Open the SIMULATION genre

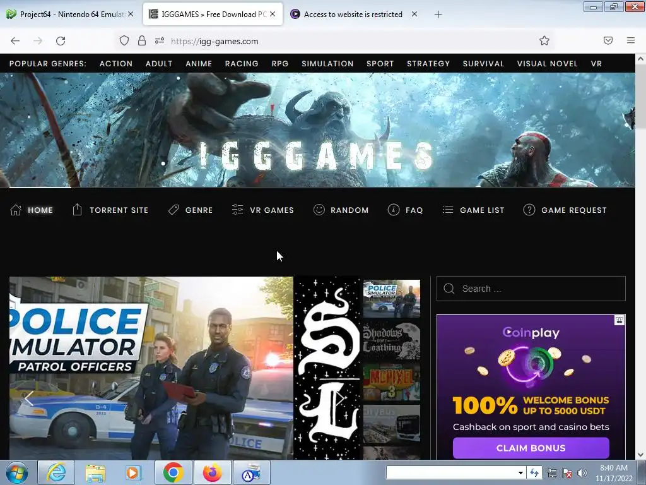(x=327, y=64)
